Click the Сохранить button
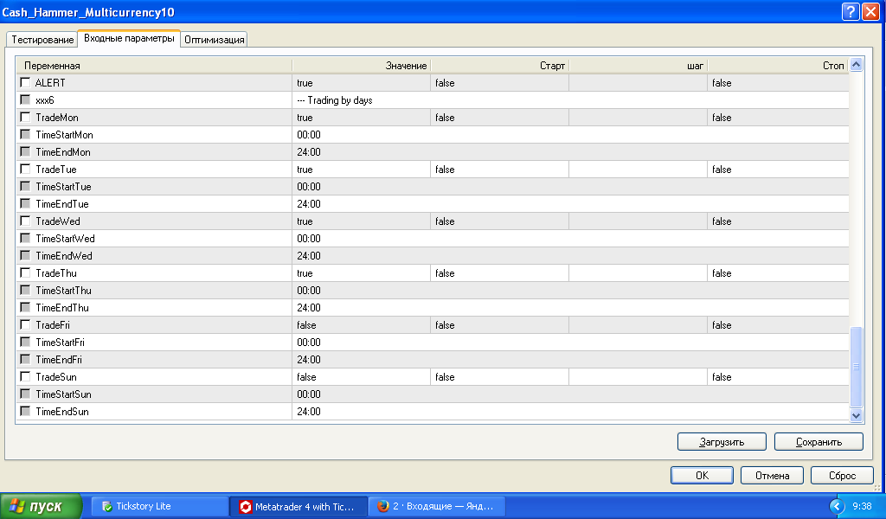Image resolution: width=886 pixels, height=519 pixels. pyautogui.click(x=819, y=442)
